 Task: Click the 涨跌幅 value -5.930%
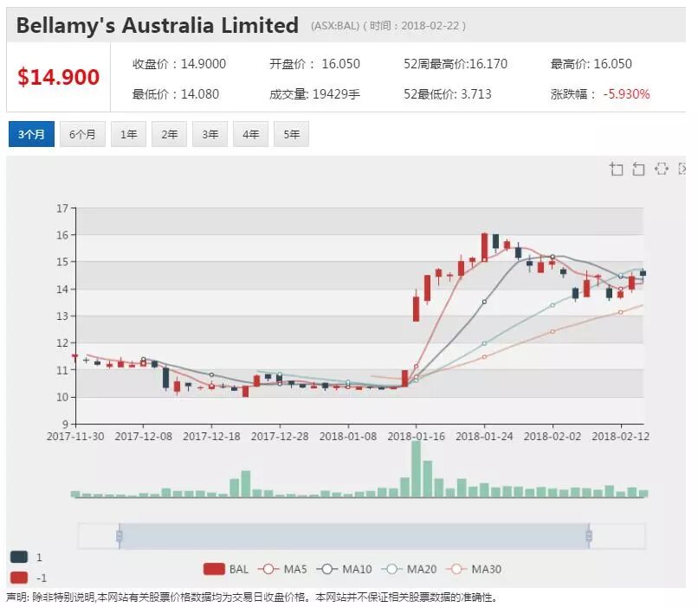tap(626, 94)
